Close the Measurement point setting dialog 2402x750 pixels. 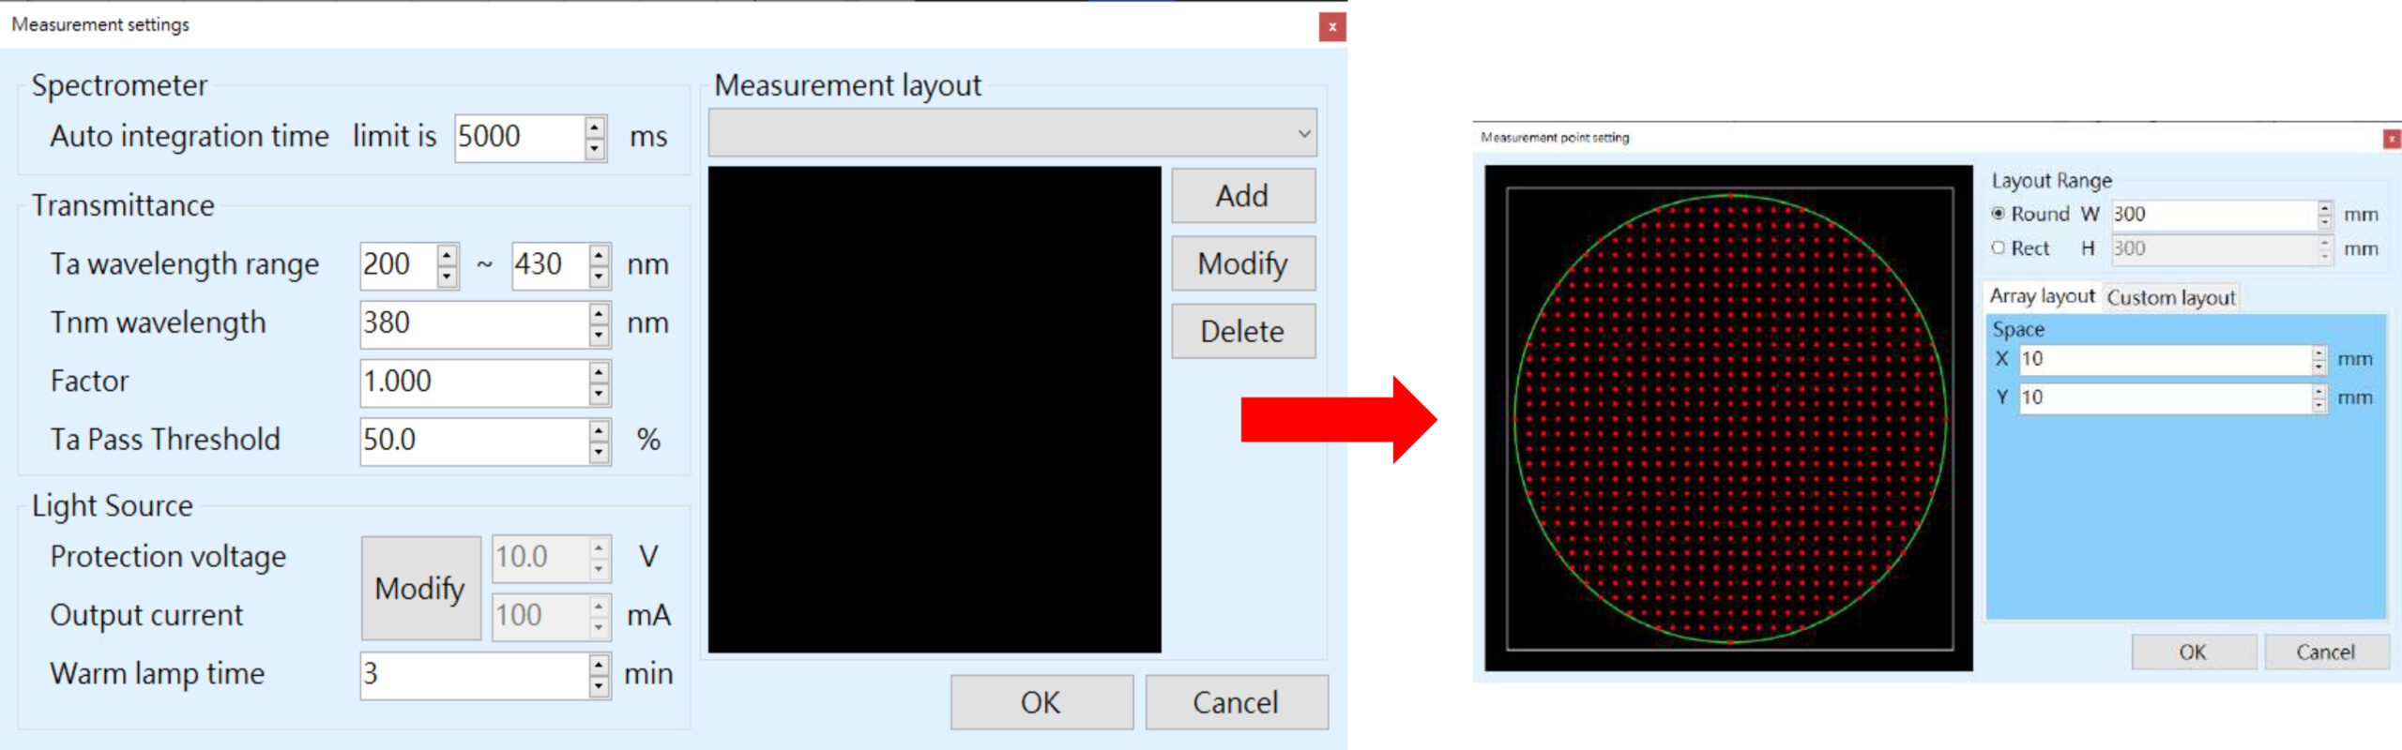point(2392,139)
